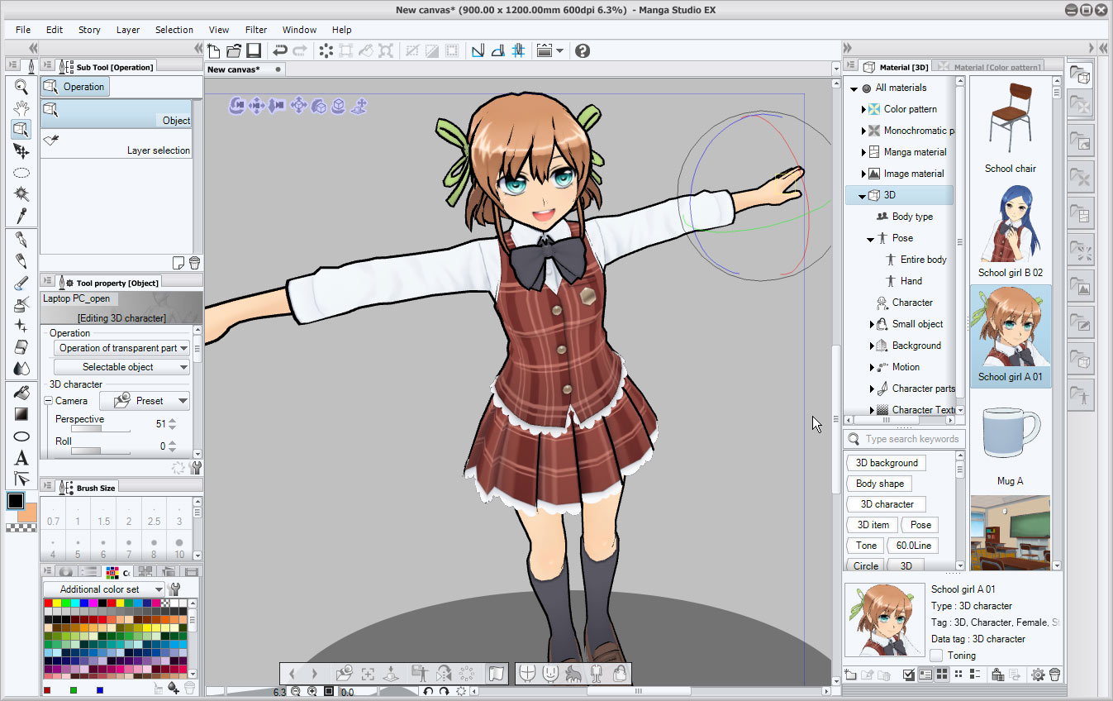This screenshot has width=1113, height=701.
Task: Open the Filter menu
Action: tap(256, 30)
